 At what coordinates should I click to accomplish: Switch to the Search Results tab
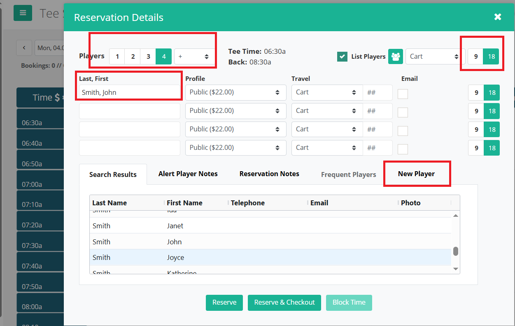click(x=113, y=174)
